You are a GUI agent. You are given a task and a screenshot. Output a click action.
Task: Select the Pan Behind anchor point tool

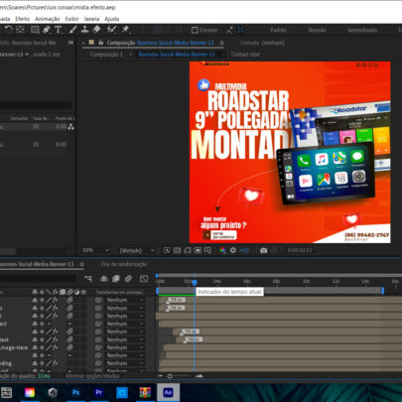tap(20, 30)
